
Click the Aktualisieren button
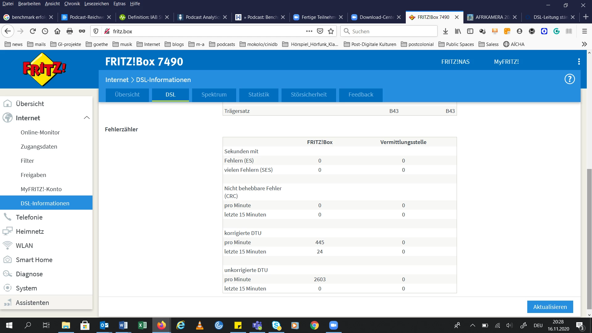coord(550,307)
